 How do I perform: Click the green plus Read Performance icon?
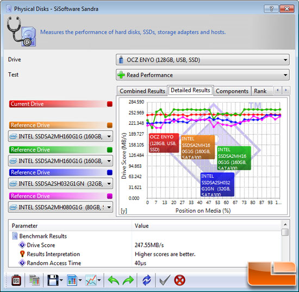click(x=121, y=75)
